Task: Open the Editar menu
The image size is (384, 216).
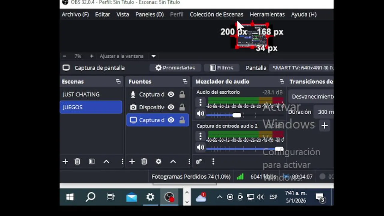Action: click(103, 14)
